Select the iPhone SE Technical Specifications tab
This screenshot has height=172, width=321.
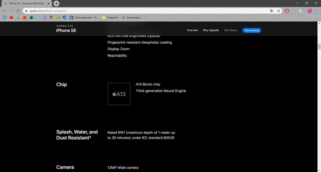click(x=27, y=4)
